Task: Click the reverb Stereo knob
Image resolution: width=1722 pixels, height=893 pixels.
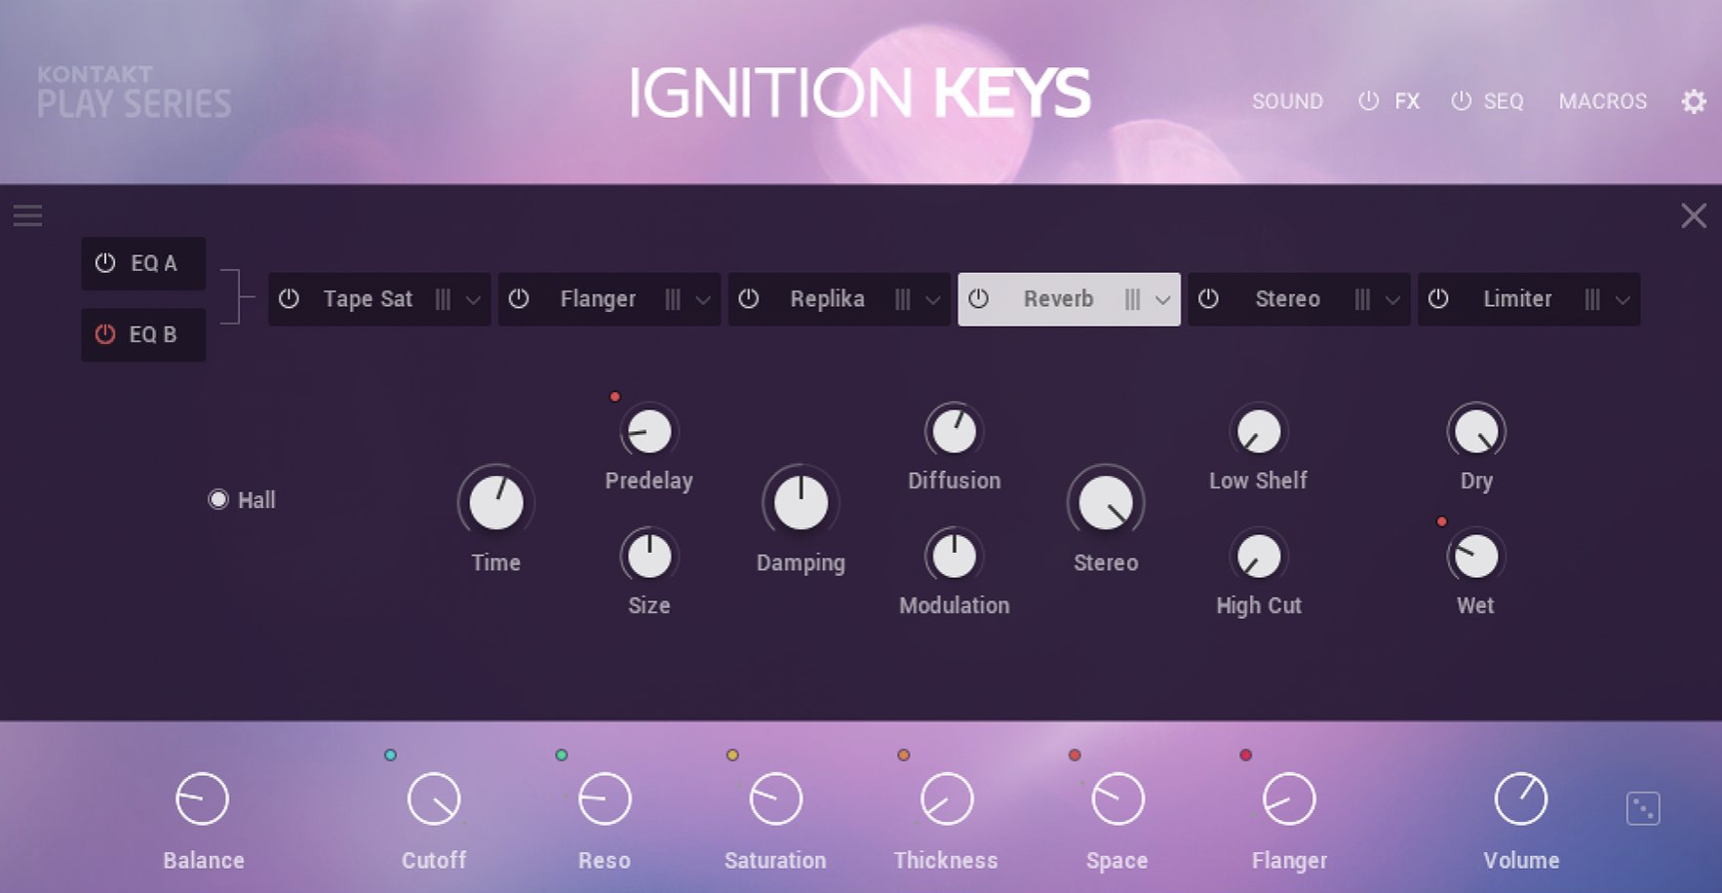Action: tap(1106, 503)
